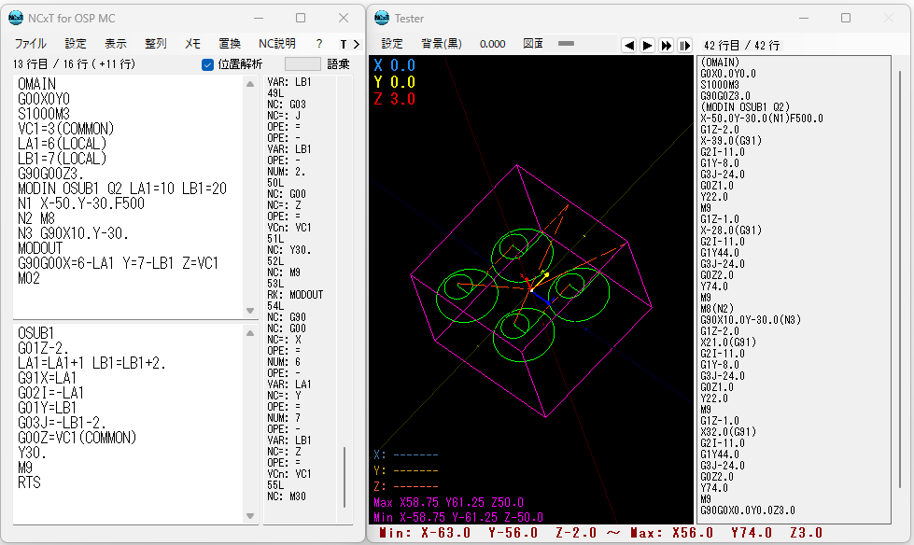Click the 図面 button in Tester

(533, 44)
